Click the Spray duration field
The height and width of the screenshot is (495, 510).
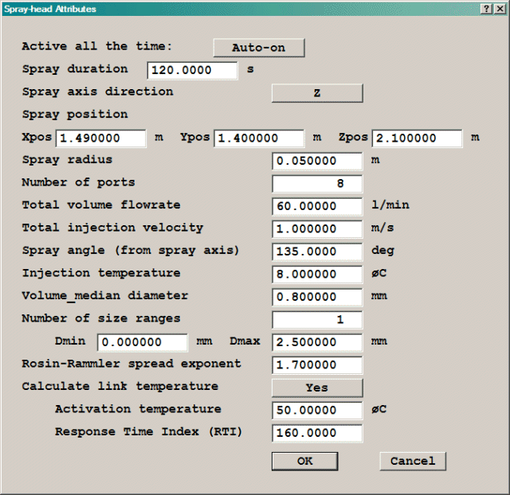(x=193, y=70)
